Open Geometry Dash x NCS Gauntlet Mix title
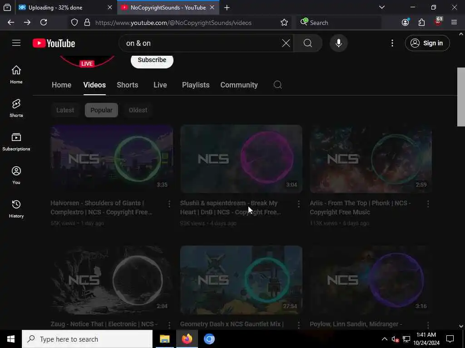This screenshot has width=465, height=348. tap(232, 324)
